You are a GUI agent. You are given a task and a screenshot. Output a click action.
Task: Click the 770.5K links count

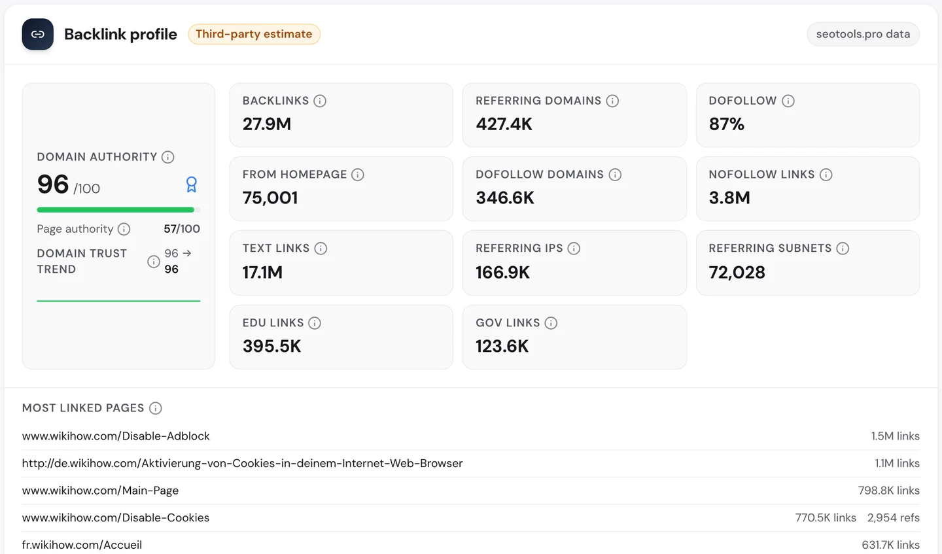(826, 518)
